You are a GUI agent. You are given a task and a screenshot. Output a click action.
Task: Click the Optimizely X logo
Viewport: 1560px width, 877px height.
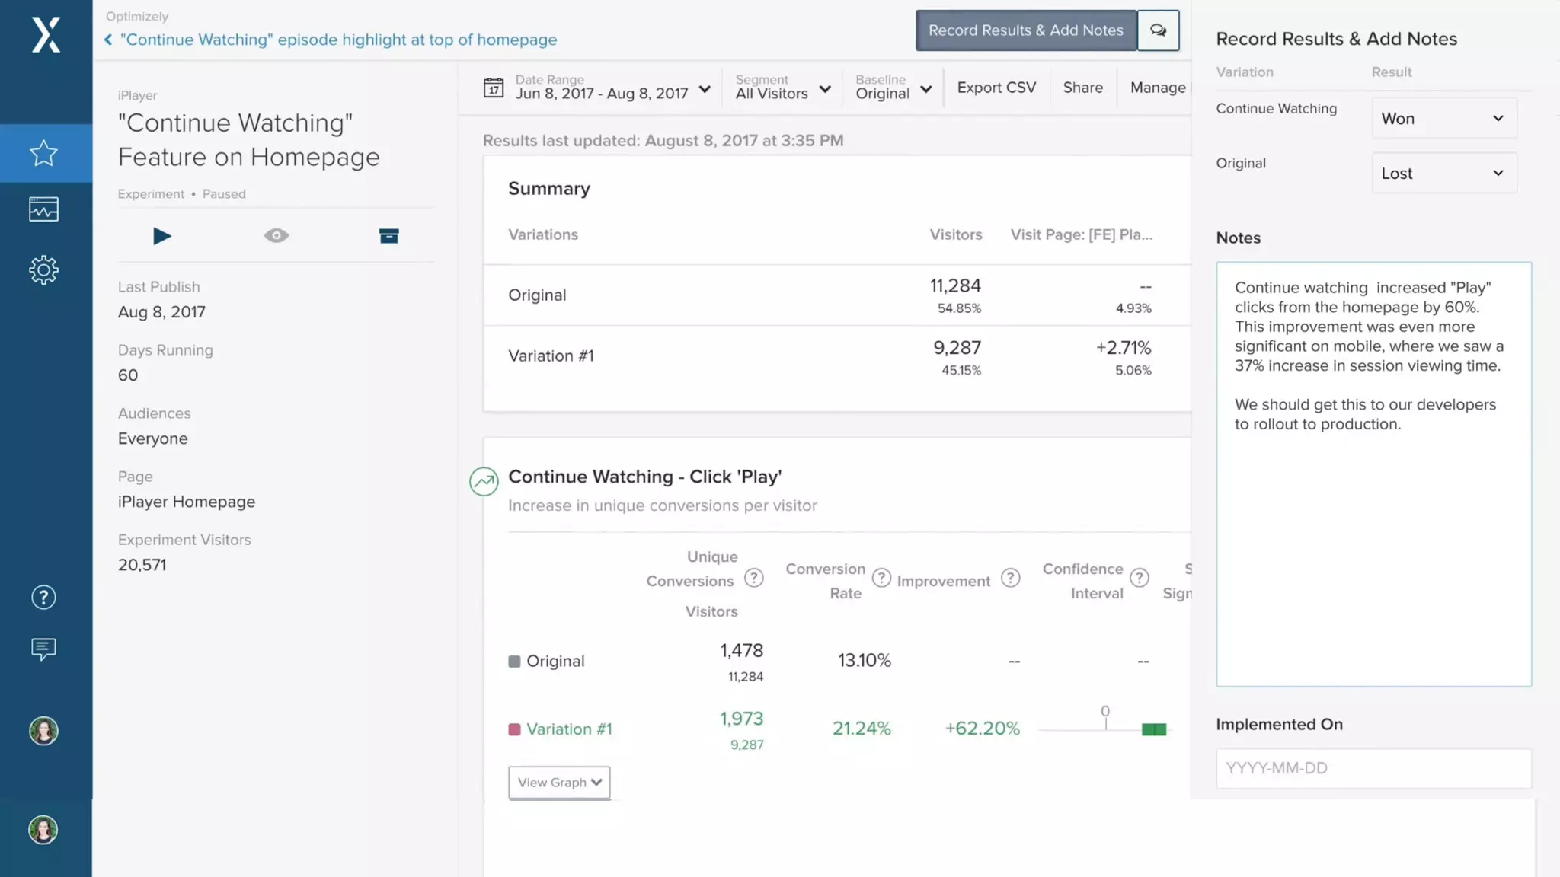point(46,35)
